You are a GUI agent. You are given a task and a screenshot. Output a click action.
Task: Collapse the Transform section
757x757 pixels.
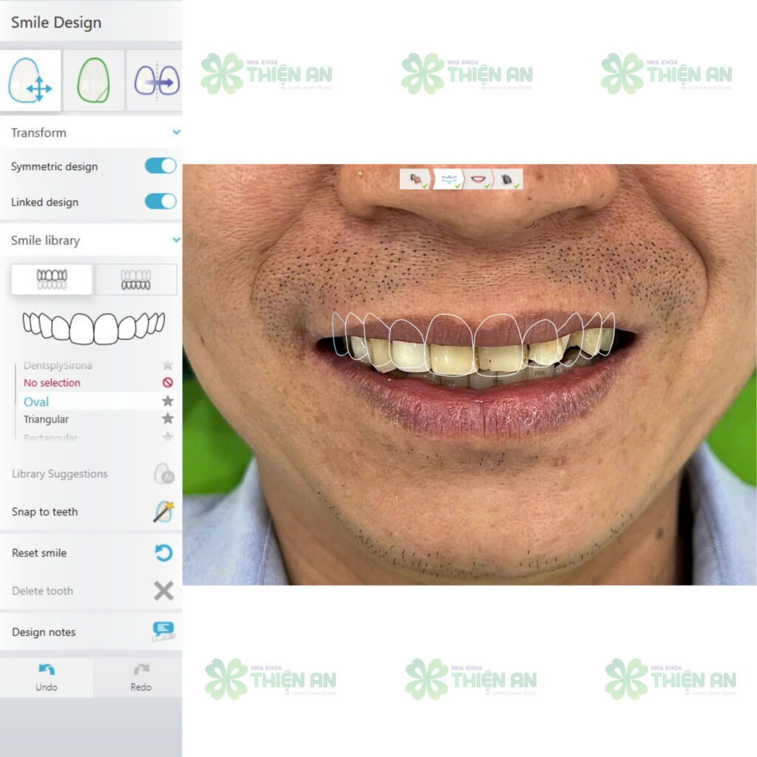pyautogui.click(x=176, y=133)
